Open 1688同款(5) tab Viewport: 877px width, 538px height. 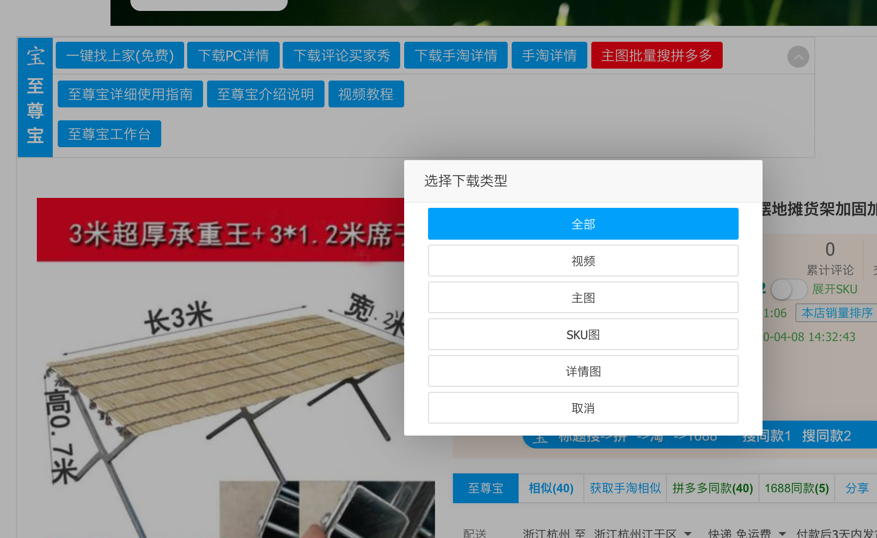point(797,488)
